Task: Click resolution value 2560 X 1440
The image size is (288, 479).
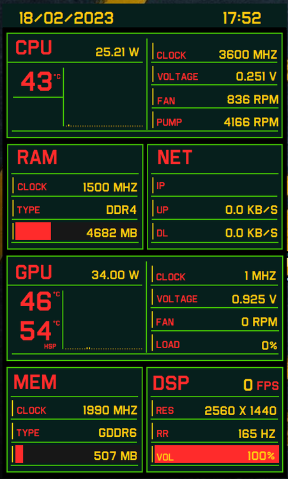Action: (x=241, y=411)
